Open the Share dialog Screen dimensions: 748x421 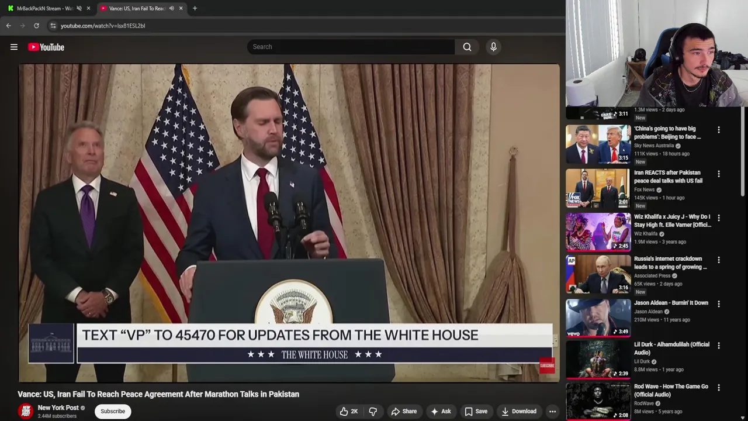coord(404,411)
